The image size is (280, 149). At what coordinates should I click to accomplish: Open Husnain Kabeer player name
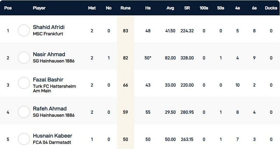tap(52, 136)
